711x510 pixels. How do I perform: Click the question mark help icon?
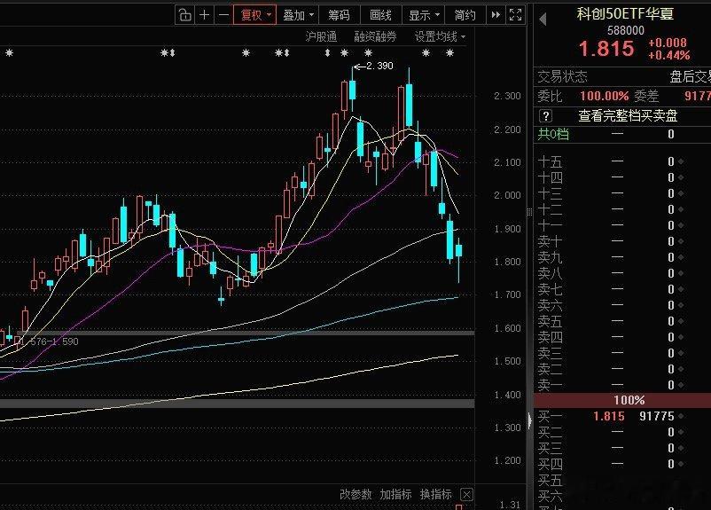545,115
